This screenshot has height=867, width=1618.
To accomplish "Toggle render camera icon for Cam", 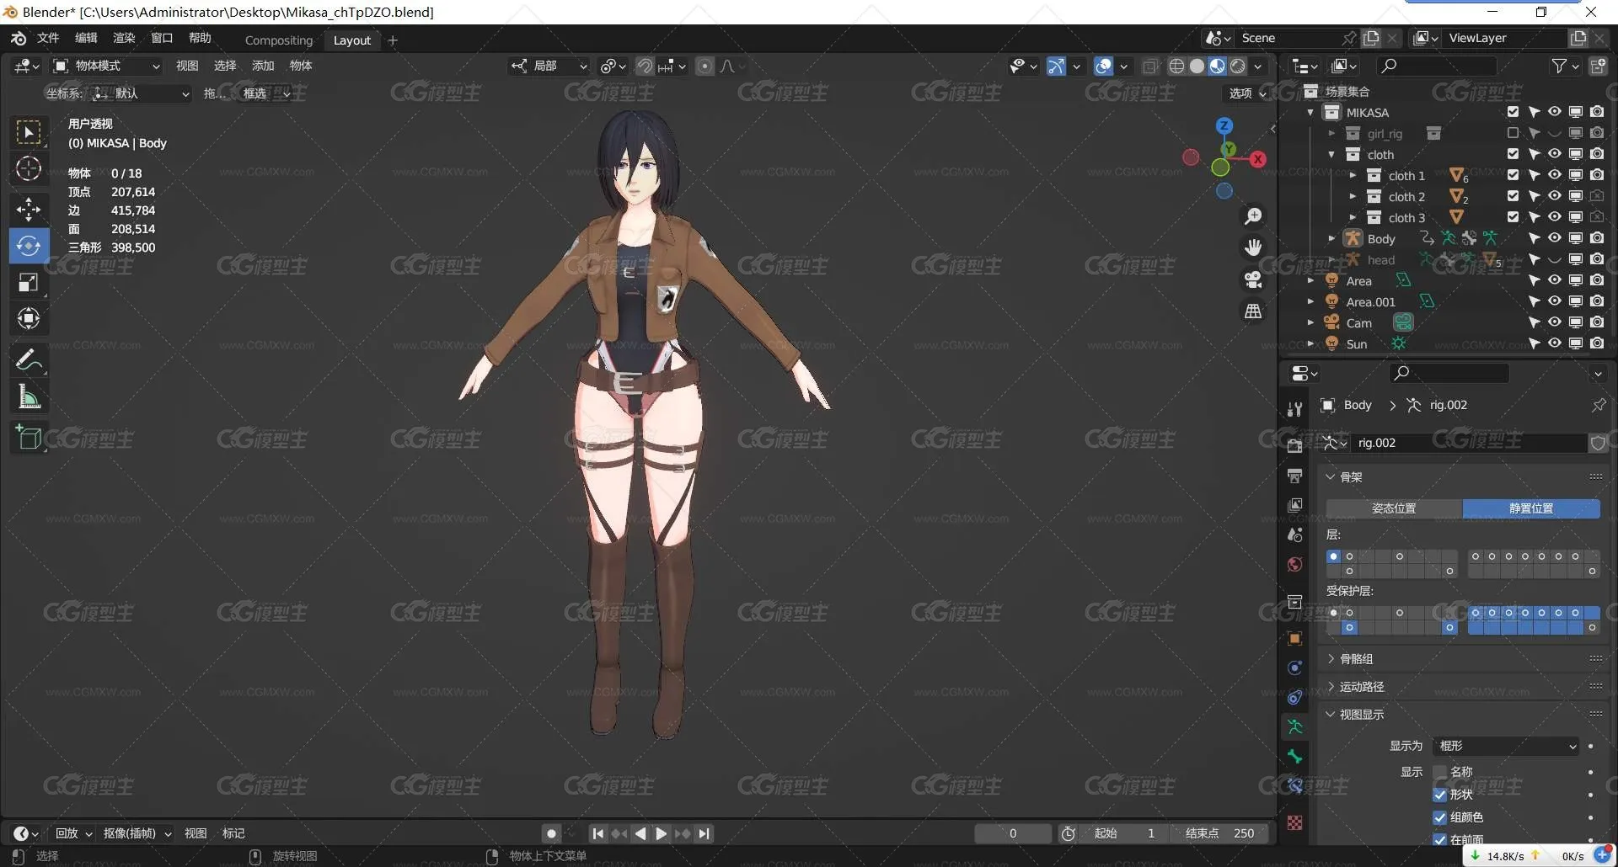I will (1597, 322).
